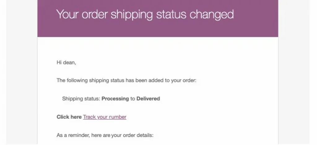This screenshot has width=317, height=145.
Task: Select the Delivered status word
Action: coord(148,99)
